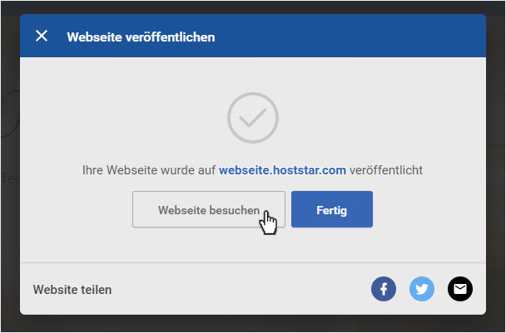Click the dark backdrop below the dialog

tap(253, 323)
